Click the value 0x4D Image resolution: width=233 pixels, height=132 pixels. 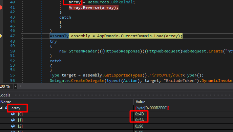[x=140, y=114]
